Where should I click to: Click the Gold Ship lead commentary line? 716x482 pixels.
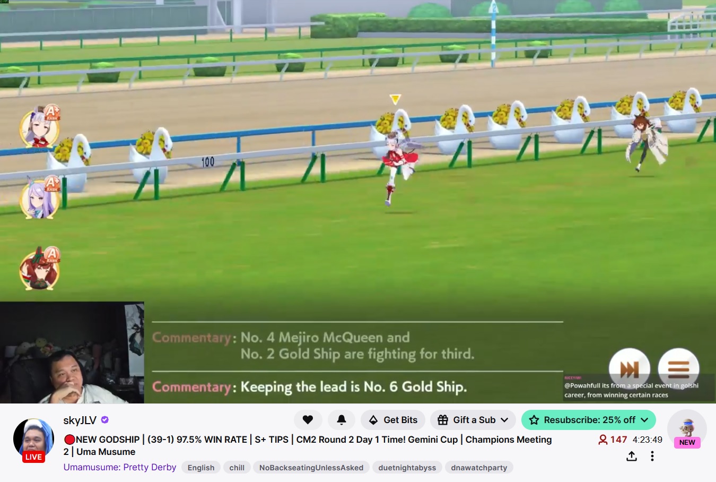pyautogui.click(x=310, y=387)
